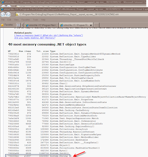Viewport: 148px width, 157px height.
Task: Select the InProcSessionState row text
Action: click(x=78, y=102)
